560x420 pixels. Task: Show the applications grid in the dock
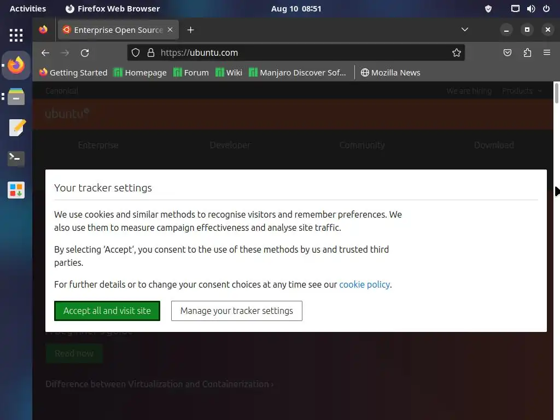point(16,35)
